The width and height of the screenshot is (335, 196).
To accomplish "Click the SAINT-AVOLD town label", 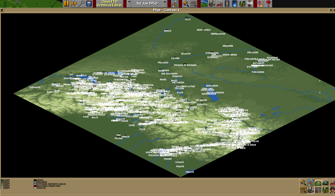I will tap(203, 30).
